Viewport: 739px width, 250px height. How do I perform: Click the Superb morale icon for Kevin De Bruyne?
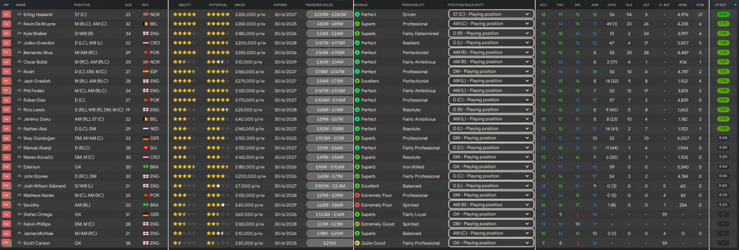357,24
